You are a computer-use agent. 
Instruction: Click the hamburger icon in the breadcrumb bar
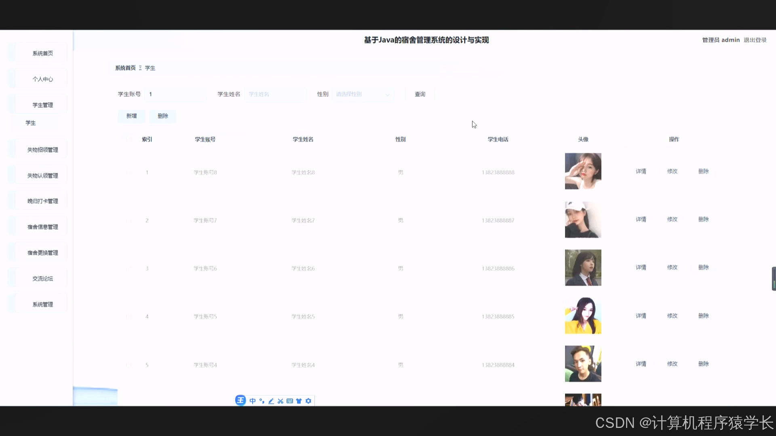(141, 68)
